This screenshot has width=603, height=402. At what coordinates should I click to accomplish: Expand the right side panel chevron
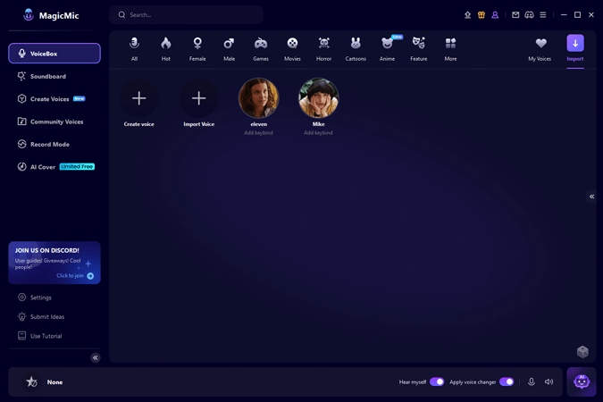point(591,197)
